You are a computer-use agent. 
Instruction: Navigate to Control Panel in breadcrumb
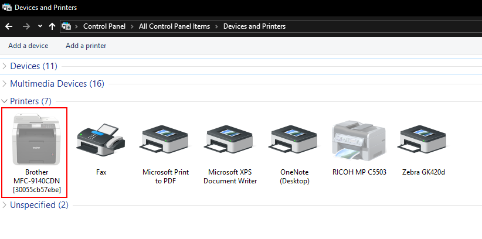(103, 26)
